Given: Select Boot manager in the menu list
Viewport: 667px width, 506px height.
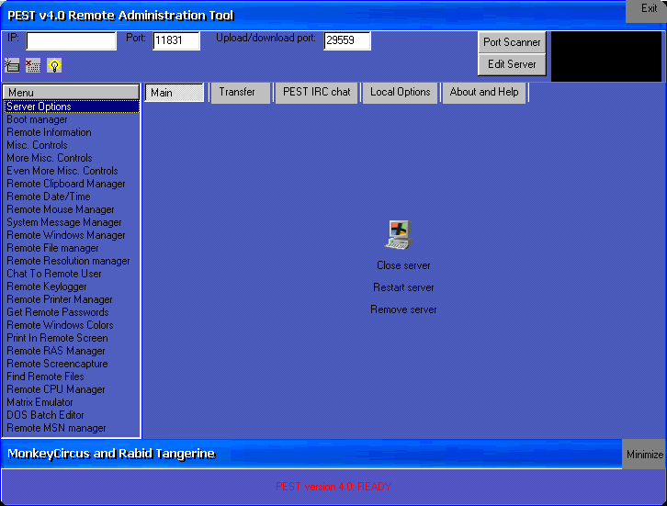Looking at the screenshot, I should point(37,119).
